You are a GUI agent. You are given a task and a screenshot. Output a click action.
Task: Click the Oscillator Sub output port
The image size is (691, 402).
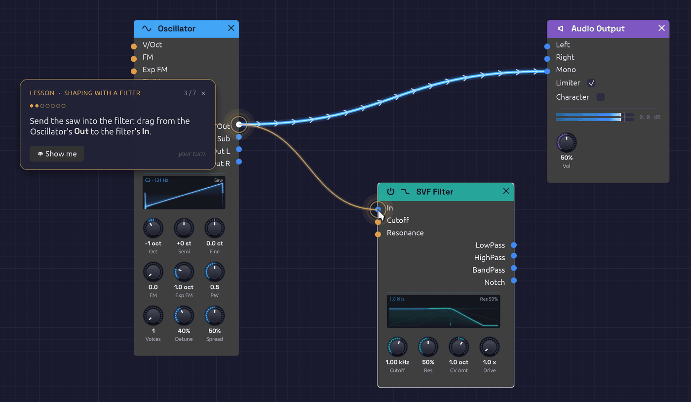coord(239,137)
